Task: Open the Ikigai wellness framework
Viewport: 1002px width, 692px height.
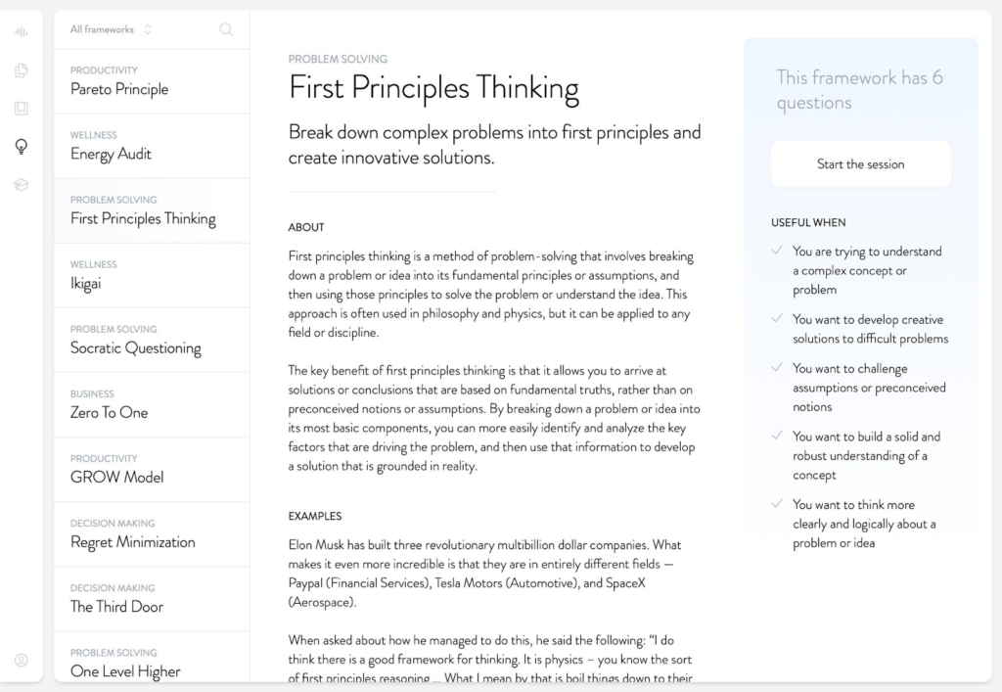Action: [152, 275]
